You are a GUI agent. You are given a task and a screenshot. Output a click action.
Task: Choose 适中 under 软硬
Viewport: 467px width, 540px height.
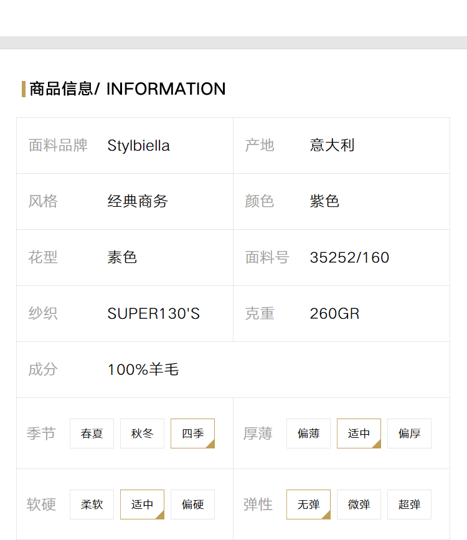[x=142, y=504]
